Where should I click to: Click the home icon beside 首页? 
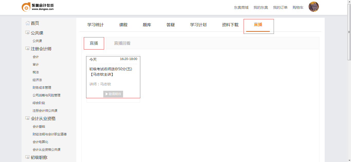pos(27,23)
